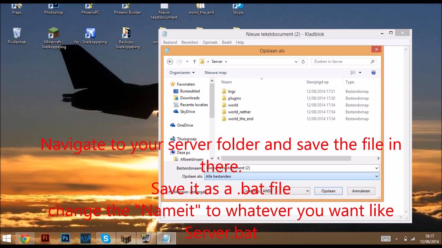Go up one folder level

[x=194, y=62]
